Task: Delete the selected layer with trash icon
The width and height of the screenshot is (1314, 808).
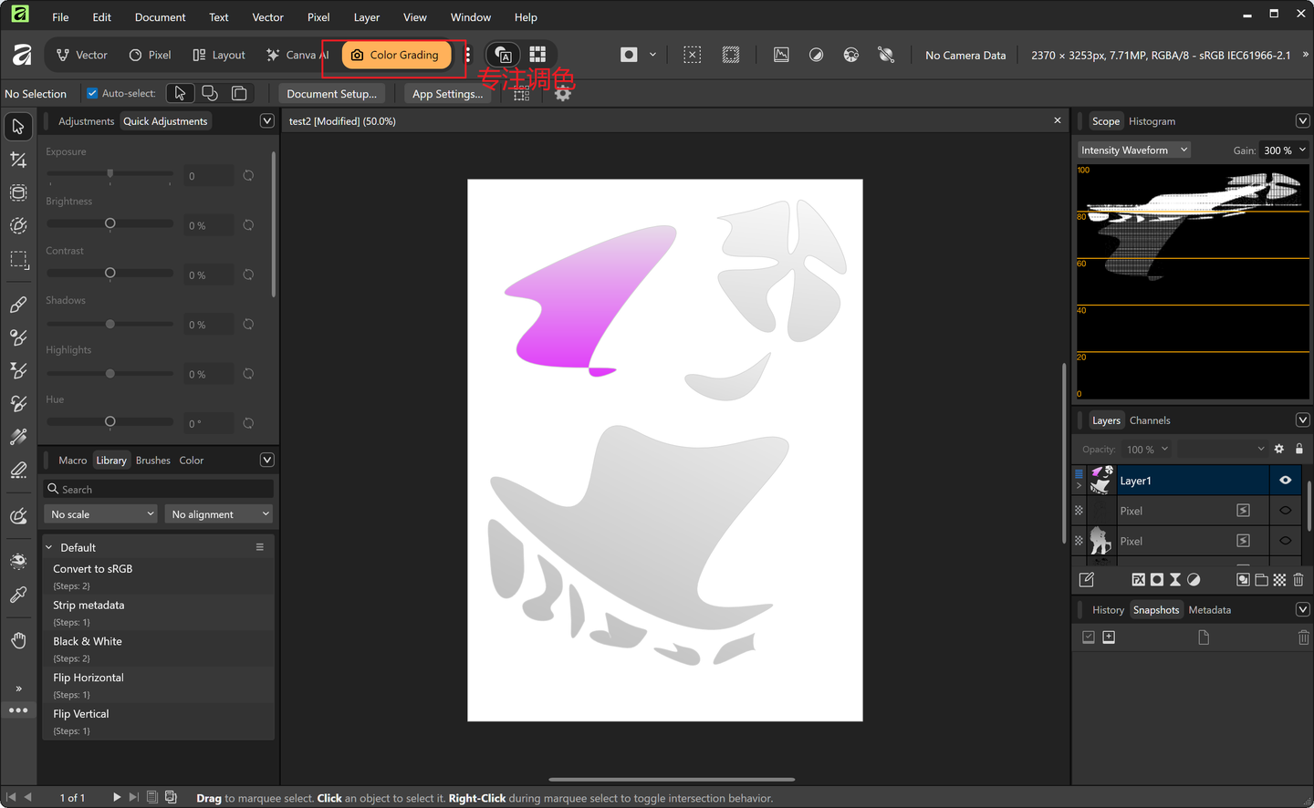Action: pyautogui.click(x=1298, y=579)
